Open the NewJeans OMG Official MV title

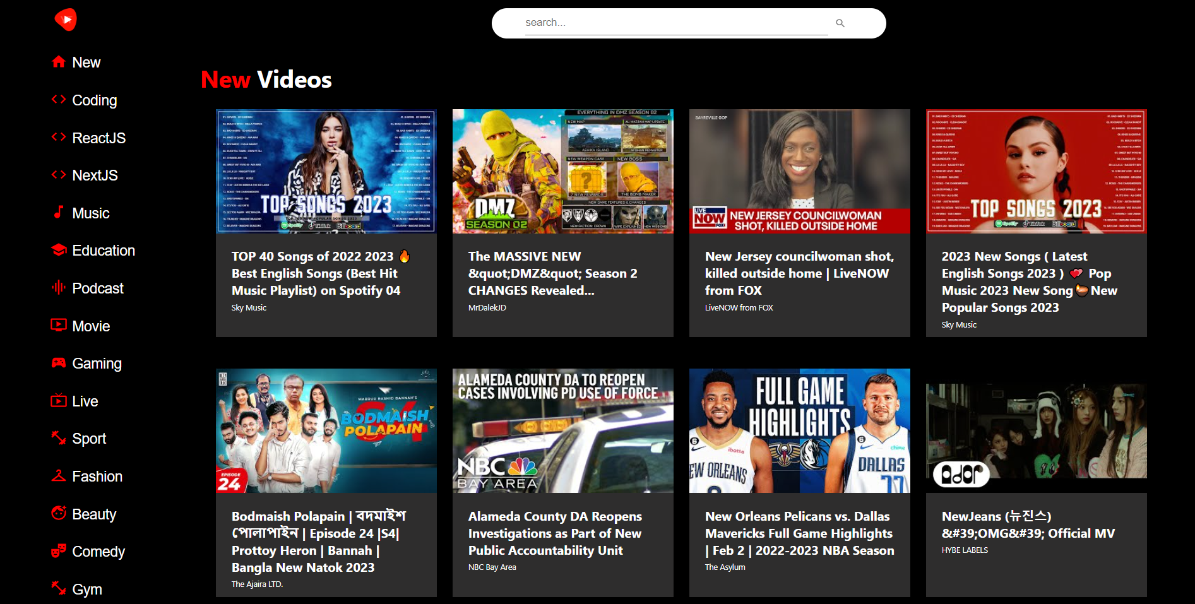pos(1028,524)
